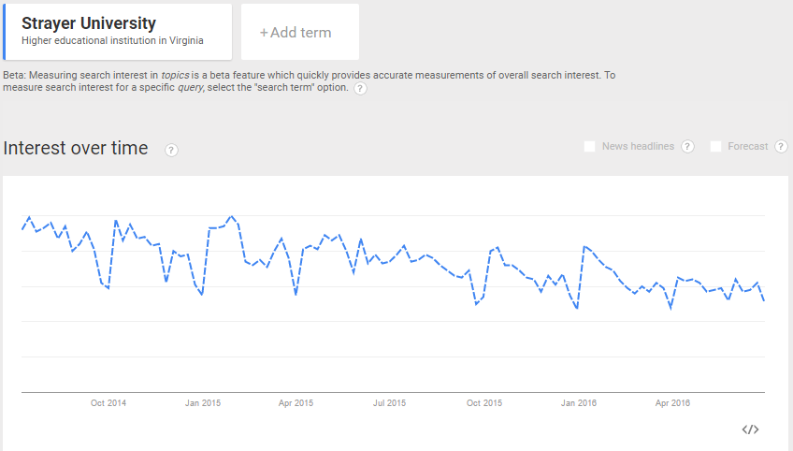Enable the News headlines checkbox
Screen dimensions: 793x451
[x=589, y=146]
